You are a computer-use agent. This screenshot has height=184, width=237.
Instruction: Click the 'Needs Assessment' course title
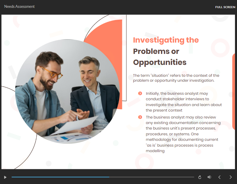(x=19, y=6)
